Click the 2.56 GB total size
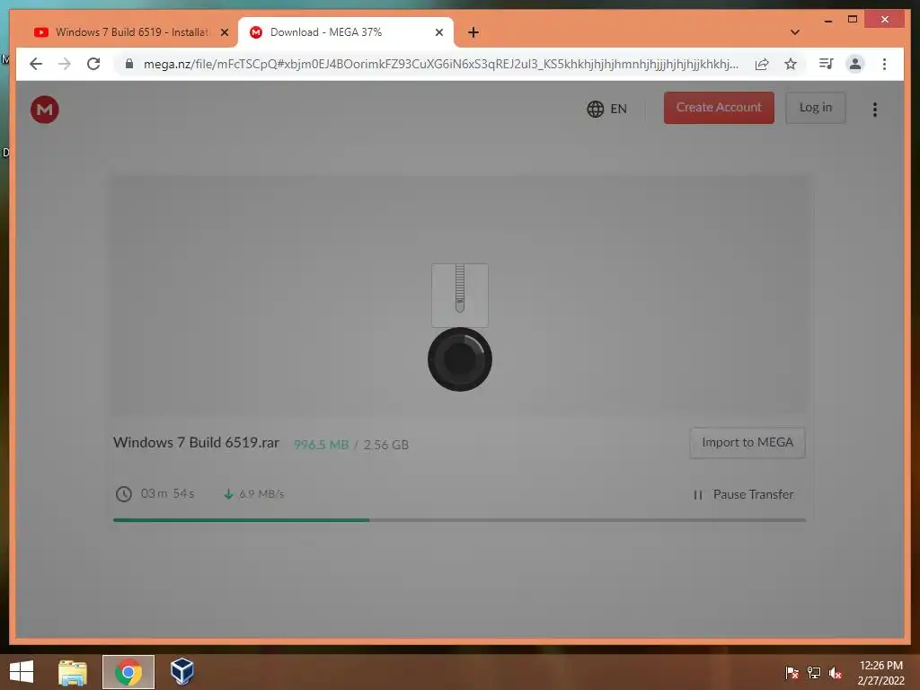 [x=386, y=445]
